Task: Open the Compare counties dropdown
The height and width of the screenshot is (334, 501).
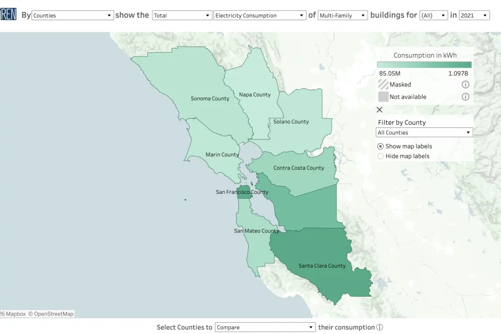Action: pos(265,328)
